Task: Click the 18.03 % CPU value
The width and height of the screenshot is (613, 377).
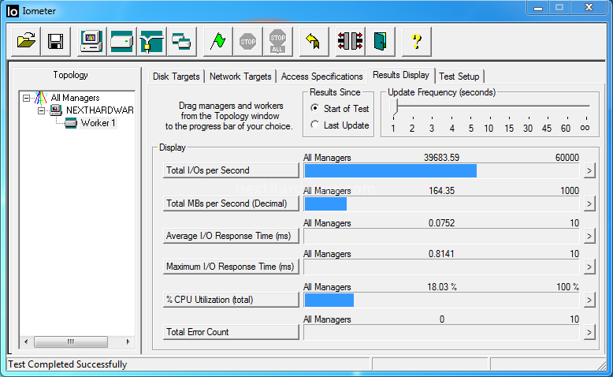Action: click(442, 287)
